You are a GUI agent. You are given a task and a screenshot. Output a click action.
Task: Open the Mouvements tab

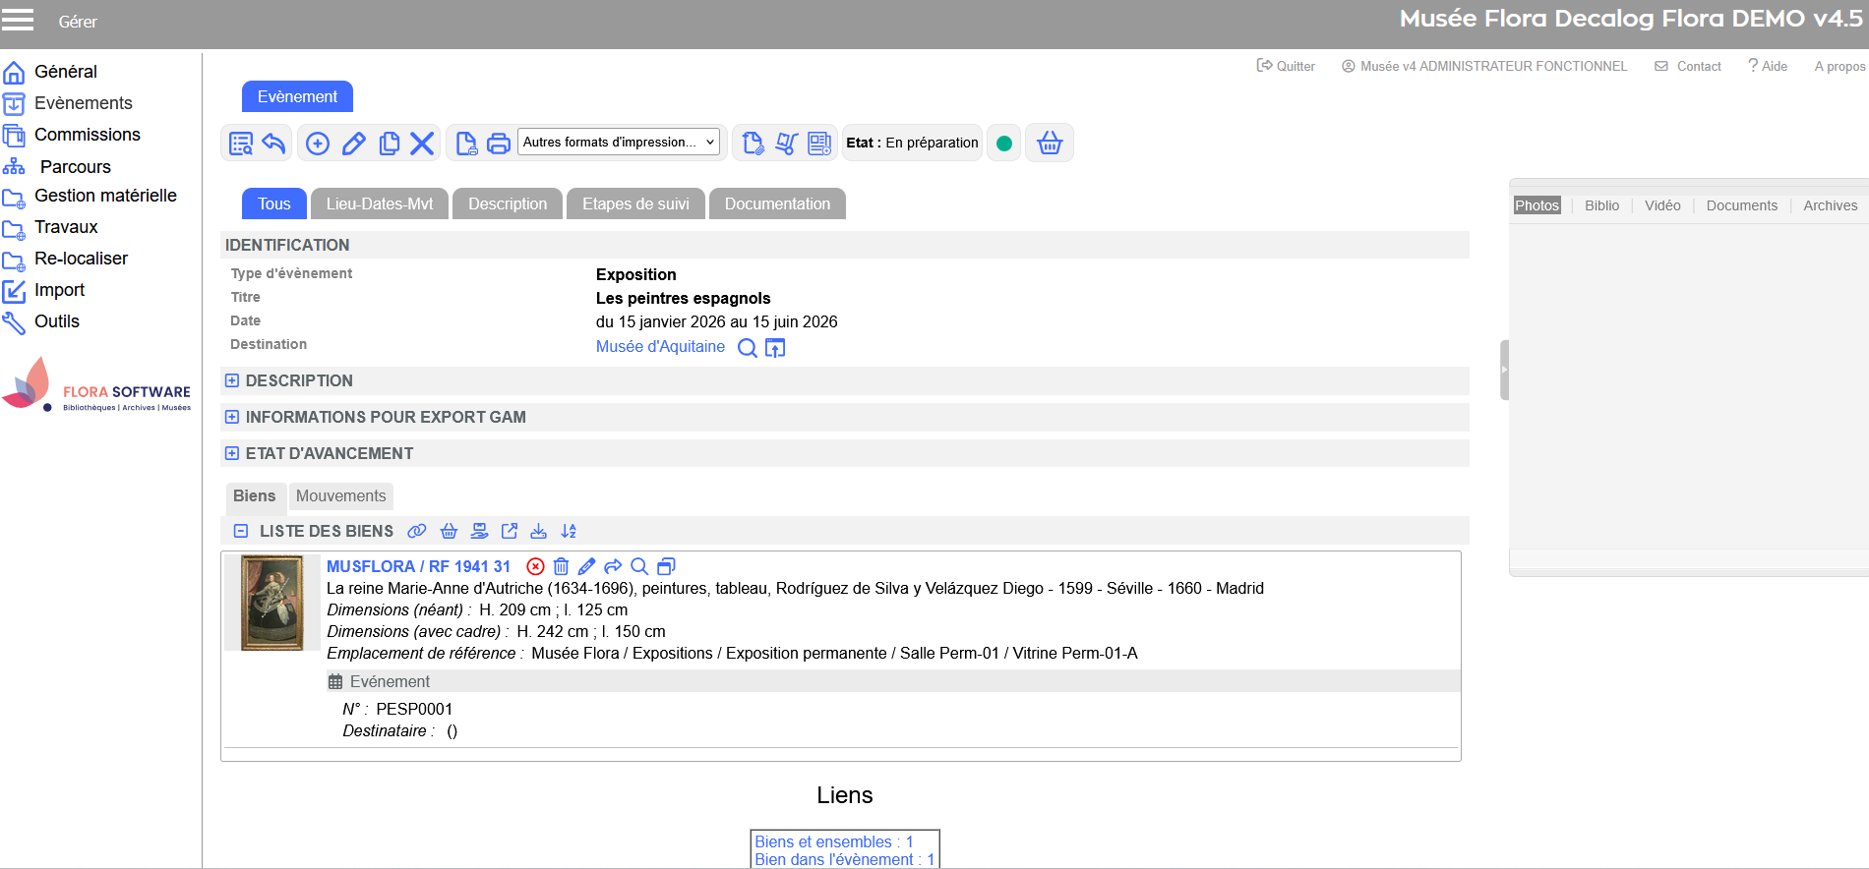340,496
